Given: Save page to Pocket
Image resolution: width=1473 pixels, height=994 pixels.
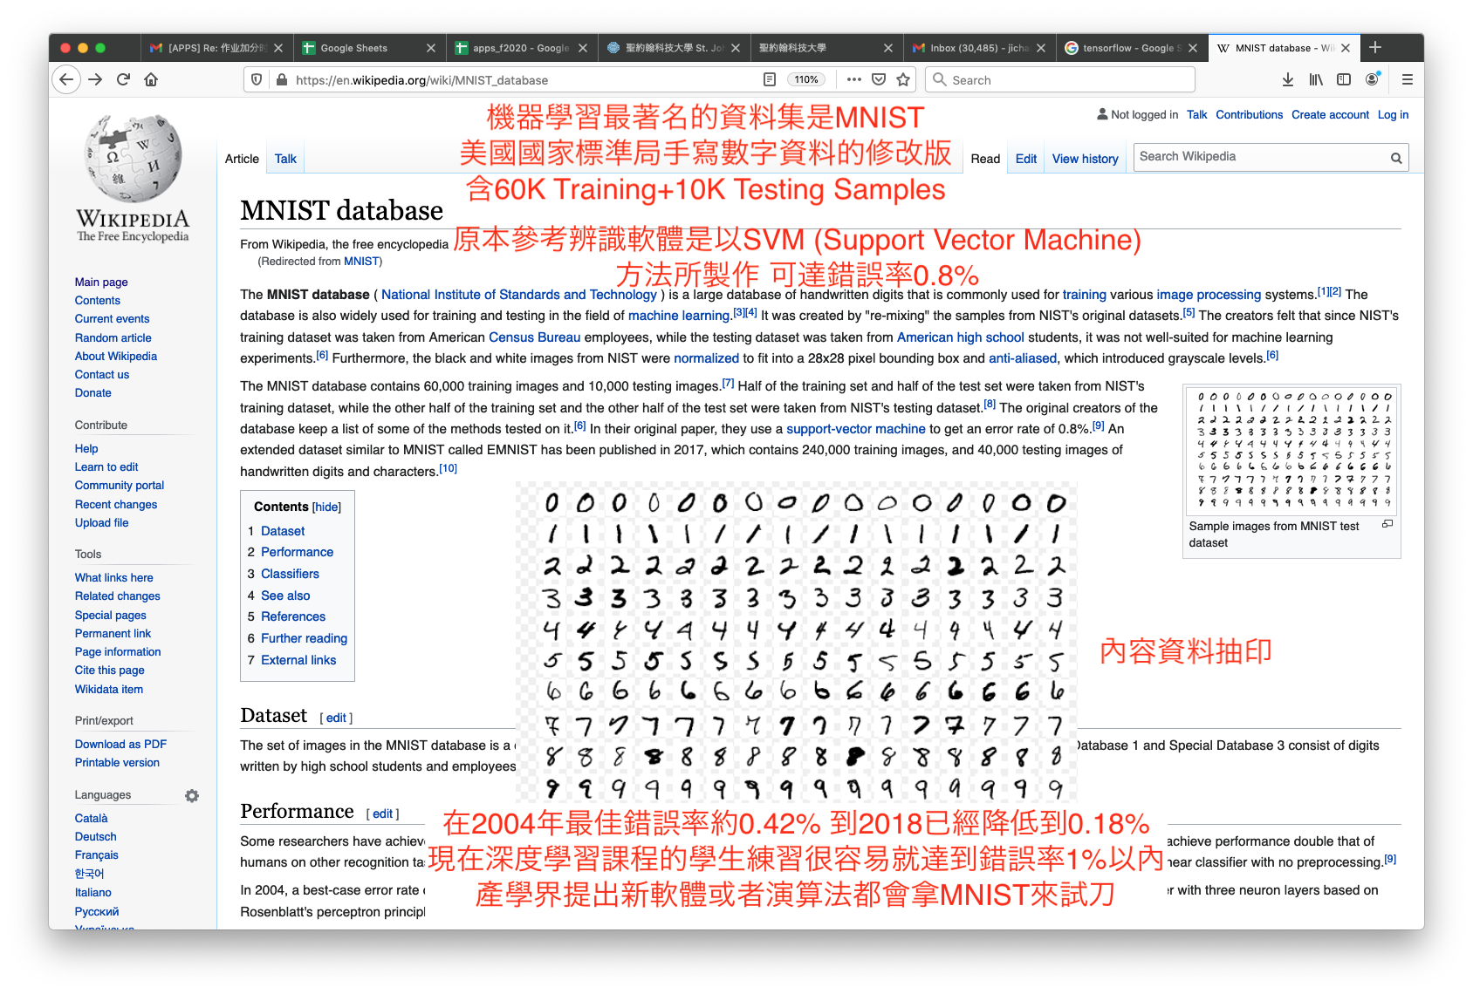Looking at the screenshot, I should click(879, 79).
